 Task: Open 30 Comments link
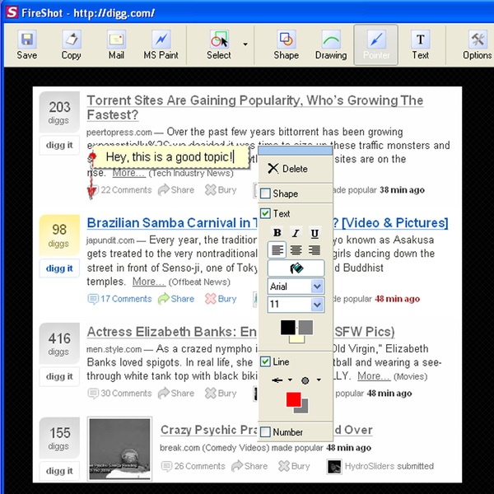pyautogui.click(x=119, y=394)
